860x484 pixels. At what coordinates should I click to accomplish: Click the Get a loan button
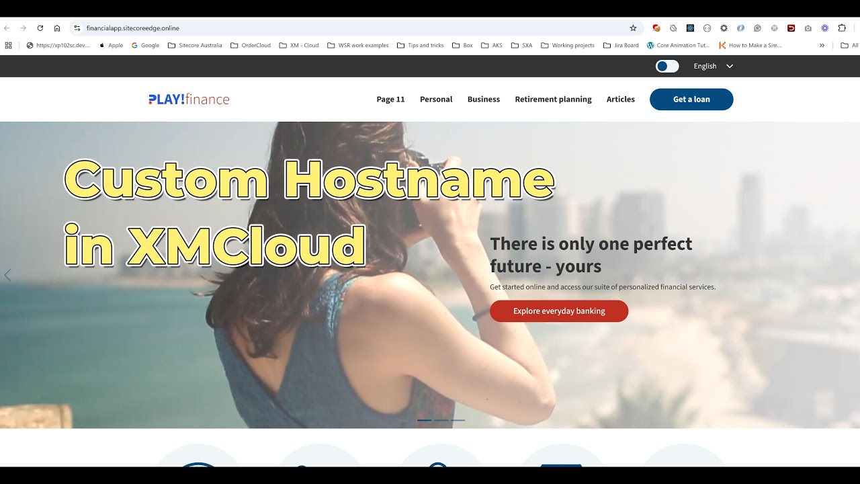691,99
